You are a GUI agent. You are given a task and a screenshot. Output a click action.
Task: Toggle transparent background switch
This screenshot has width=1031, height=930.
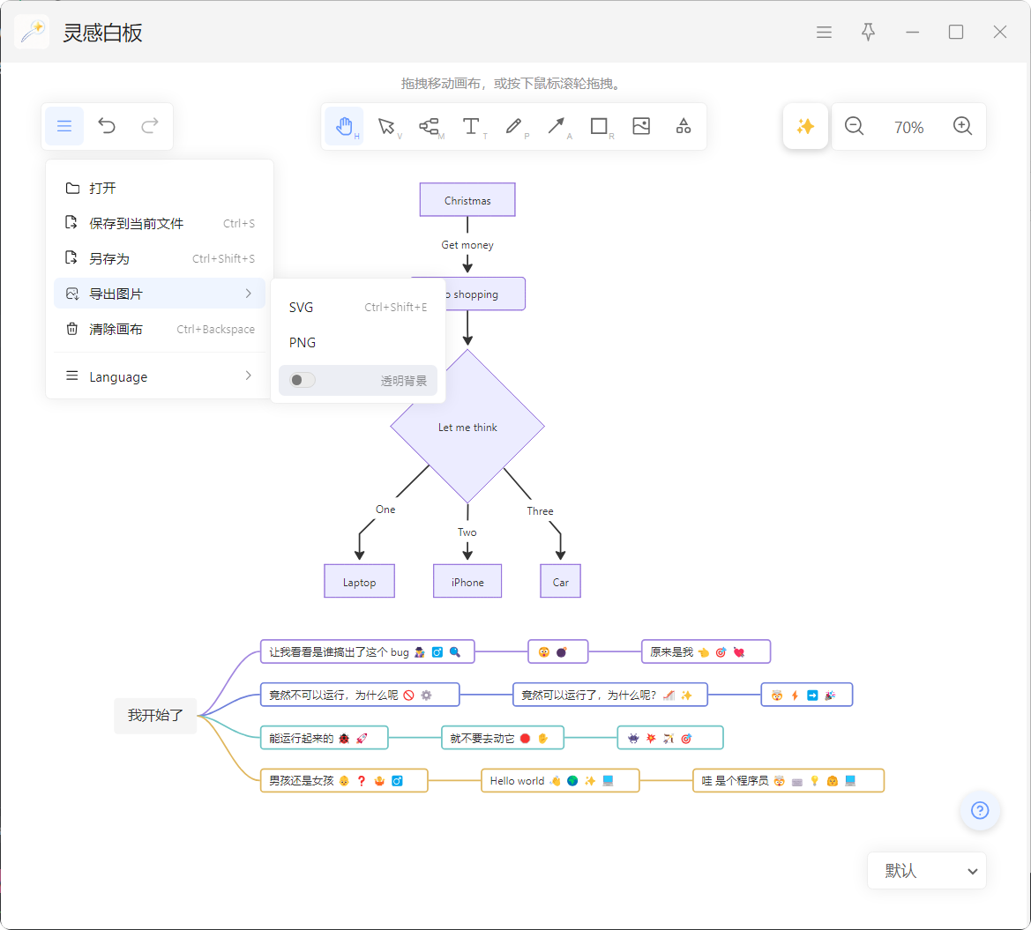(x=303, y=381)
